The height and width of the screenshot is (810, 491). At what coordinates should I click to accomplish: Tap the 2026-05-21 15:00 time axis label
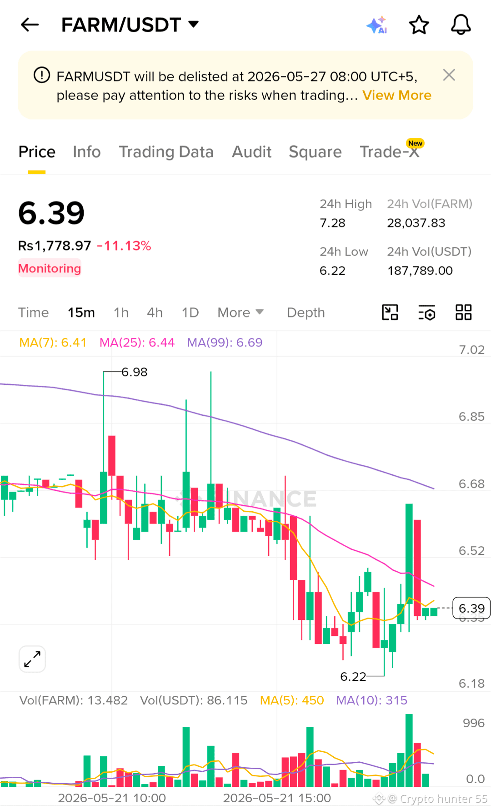tap(277, 798)
